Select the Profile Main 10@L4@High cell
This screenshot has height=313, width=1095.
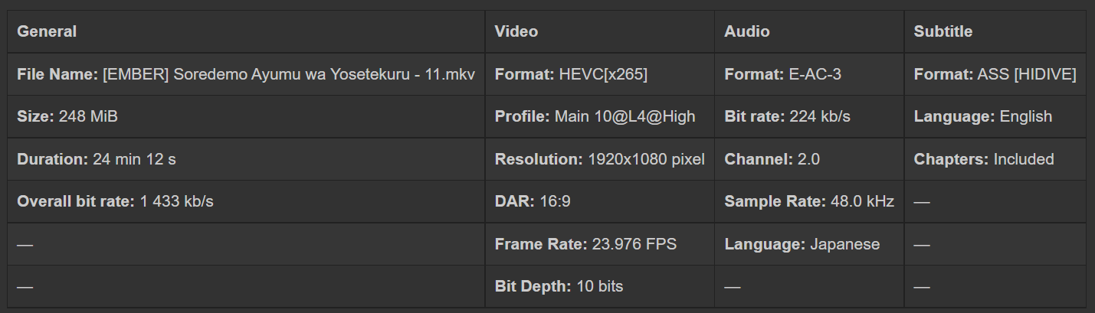coord(595,116)
